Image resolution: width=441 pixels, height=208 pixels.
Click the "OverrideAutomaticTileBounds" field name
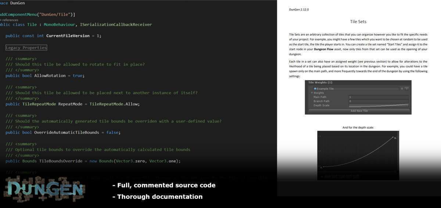[67, 132]
